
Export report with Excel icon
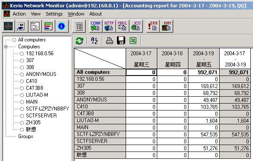coord(133,41)
